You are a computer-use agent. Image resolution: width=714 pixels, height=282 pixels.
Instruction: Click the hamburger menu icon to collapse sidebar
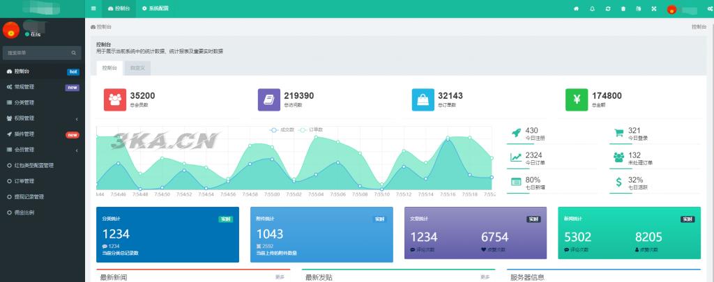coord(93,8)
